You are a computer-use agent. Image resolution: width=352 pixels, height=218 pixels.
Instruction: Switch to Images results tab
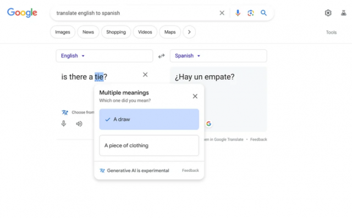[63, 32]
